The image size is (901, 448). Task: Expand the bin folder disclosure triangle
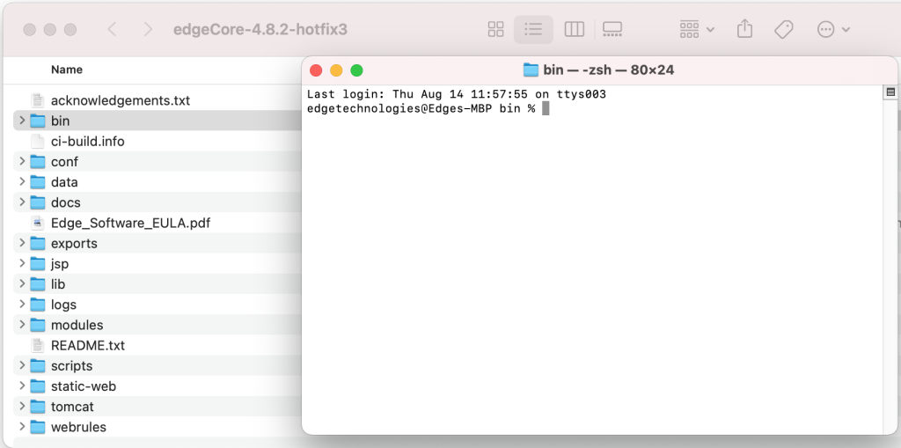tap(21, 121)
